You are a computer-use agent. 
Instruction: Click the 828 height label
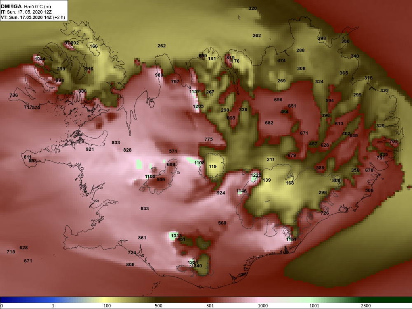[x=127, y=150]
